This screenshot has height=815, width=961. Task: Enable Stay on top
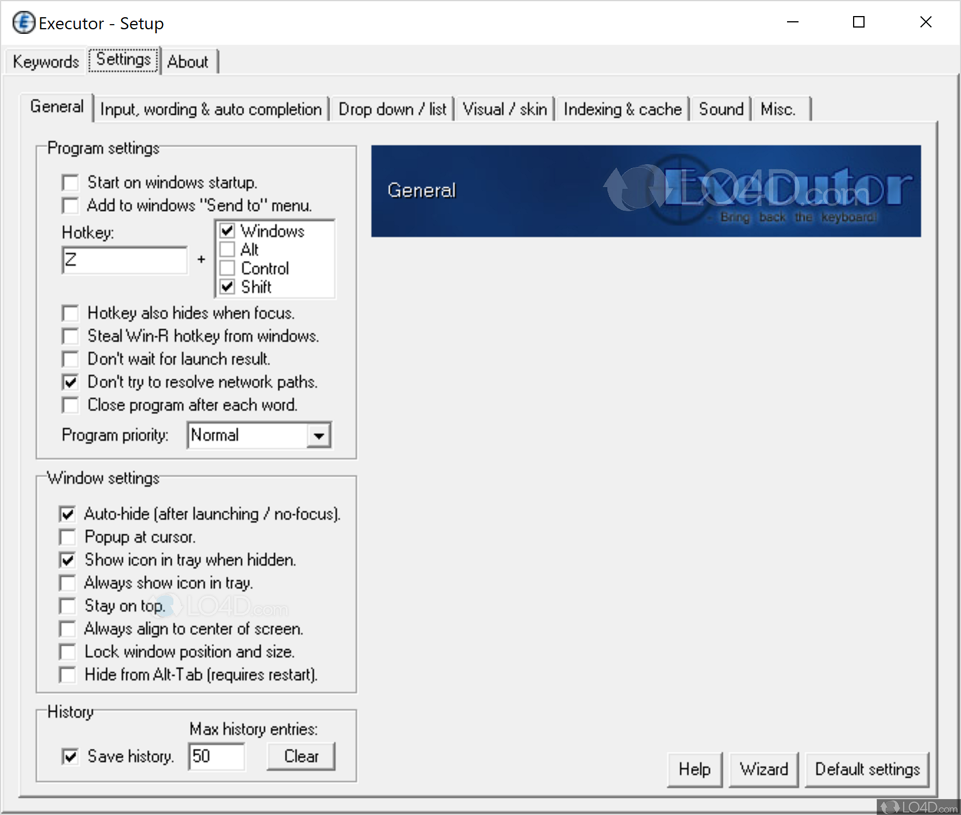[x=67, y=606]
